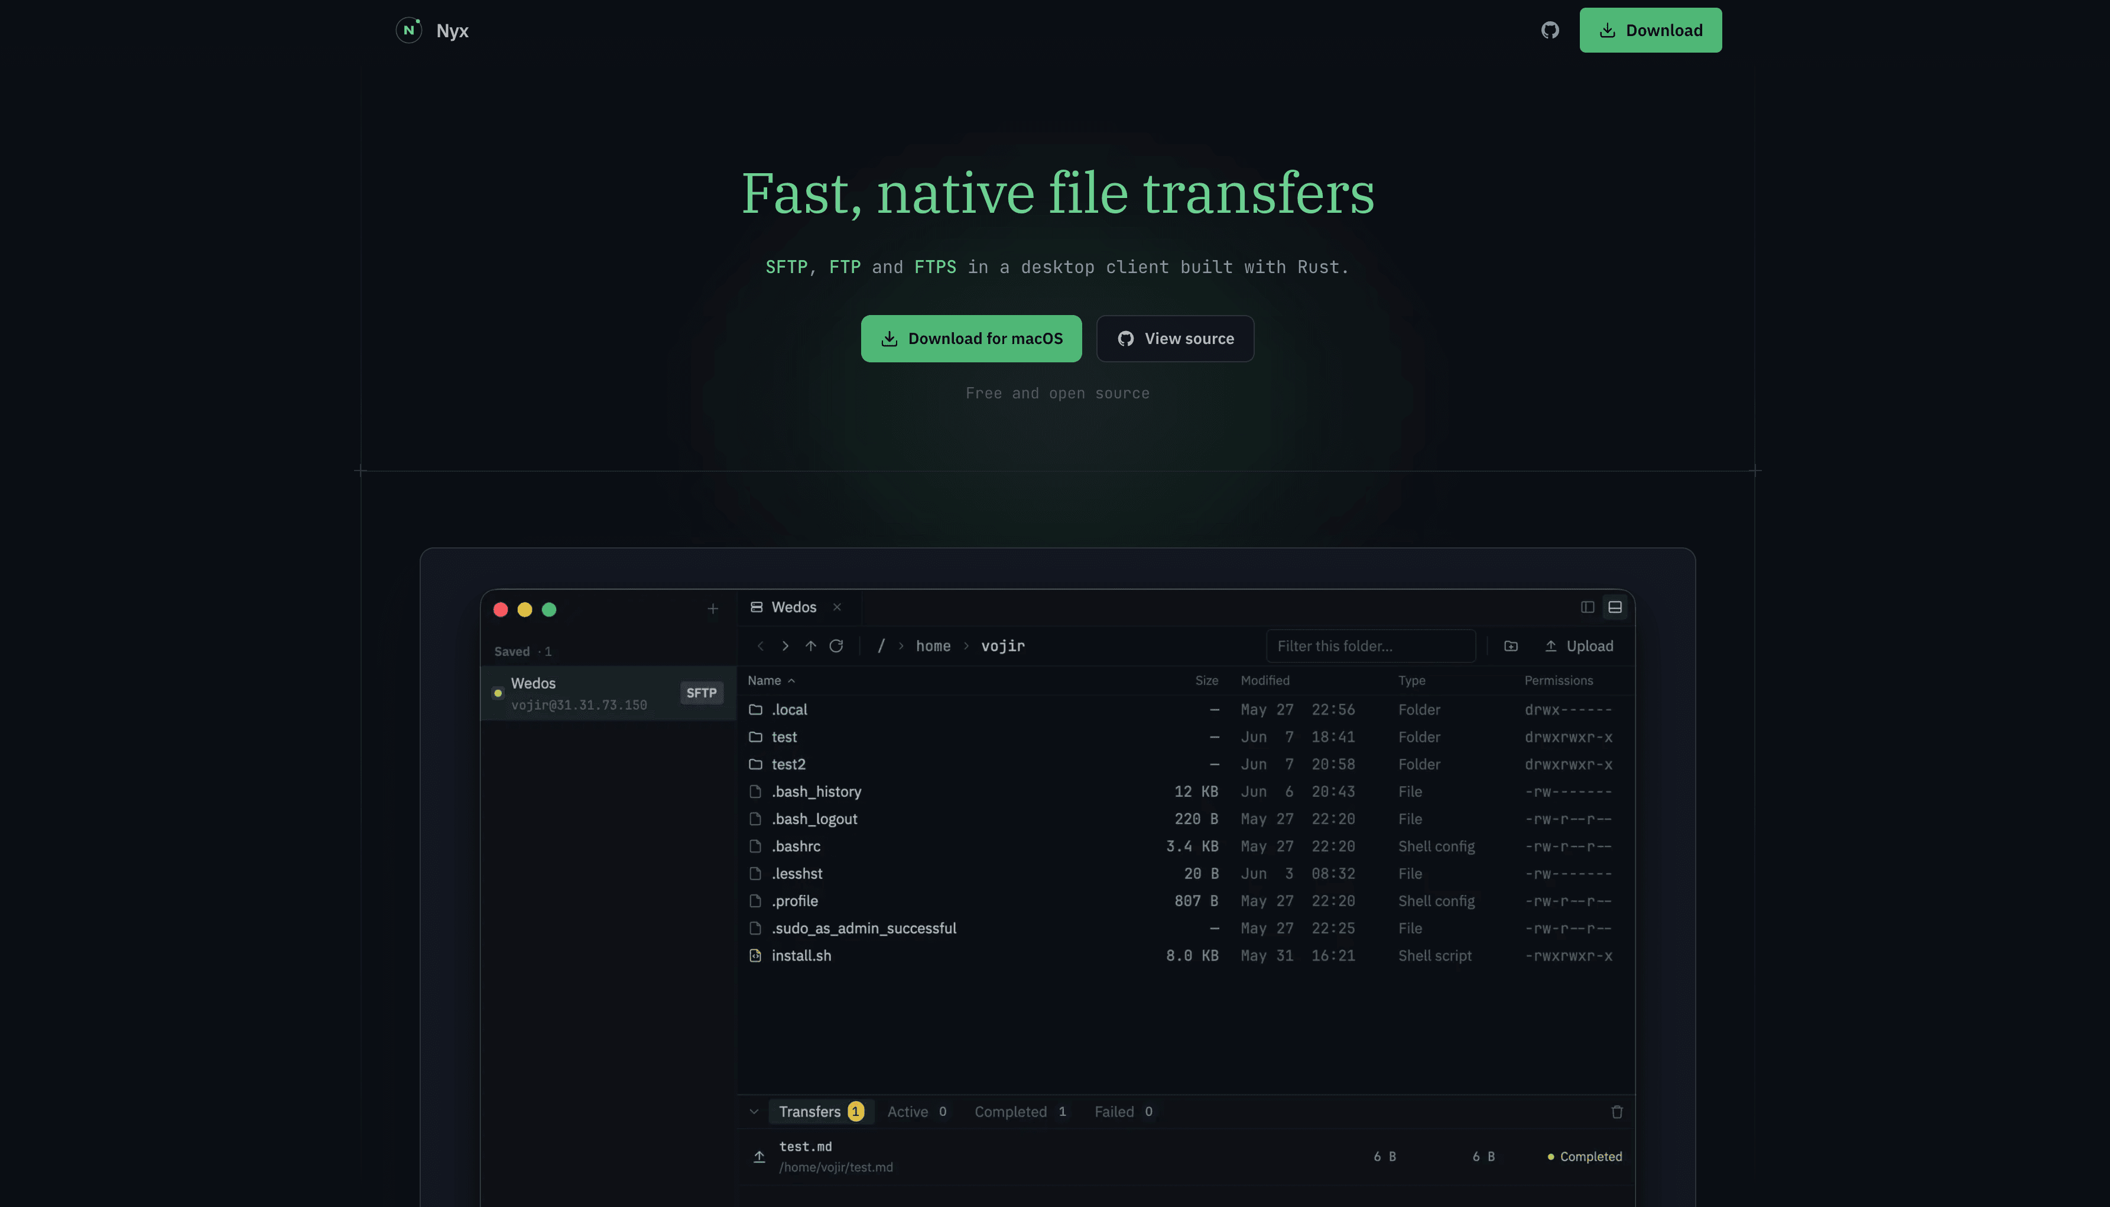Sort by the Type column header
Screen dimensions: 2110x1207
click(x=1411, y=680)
